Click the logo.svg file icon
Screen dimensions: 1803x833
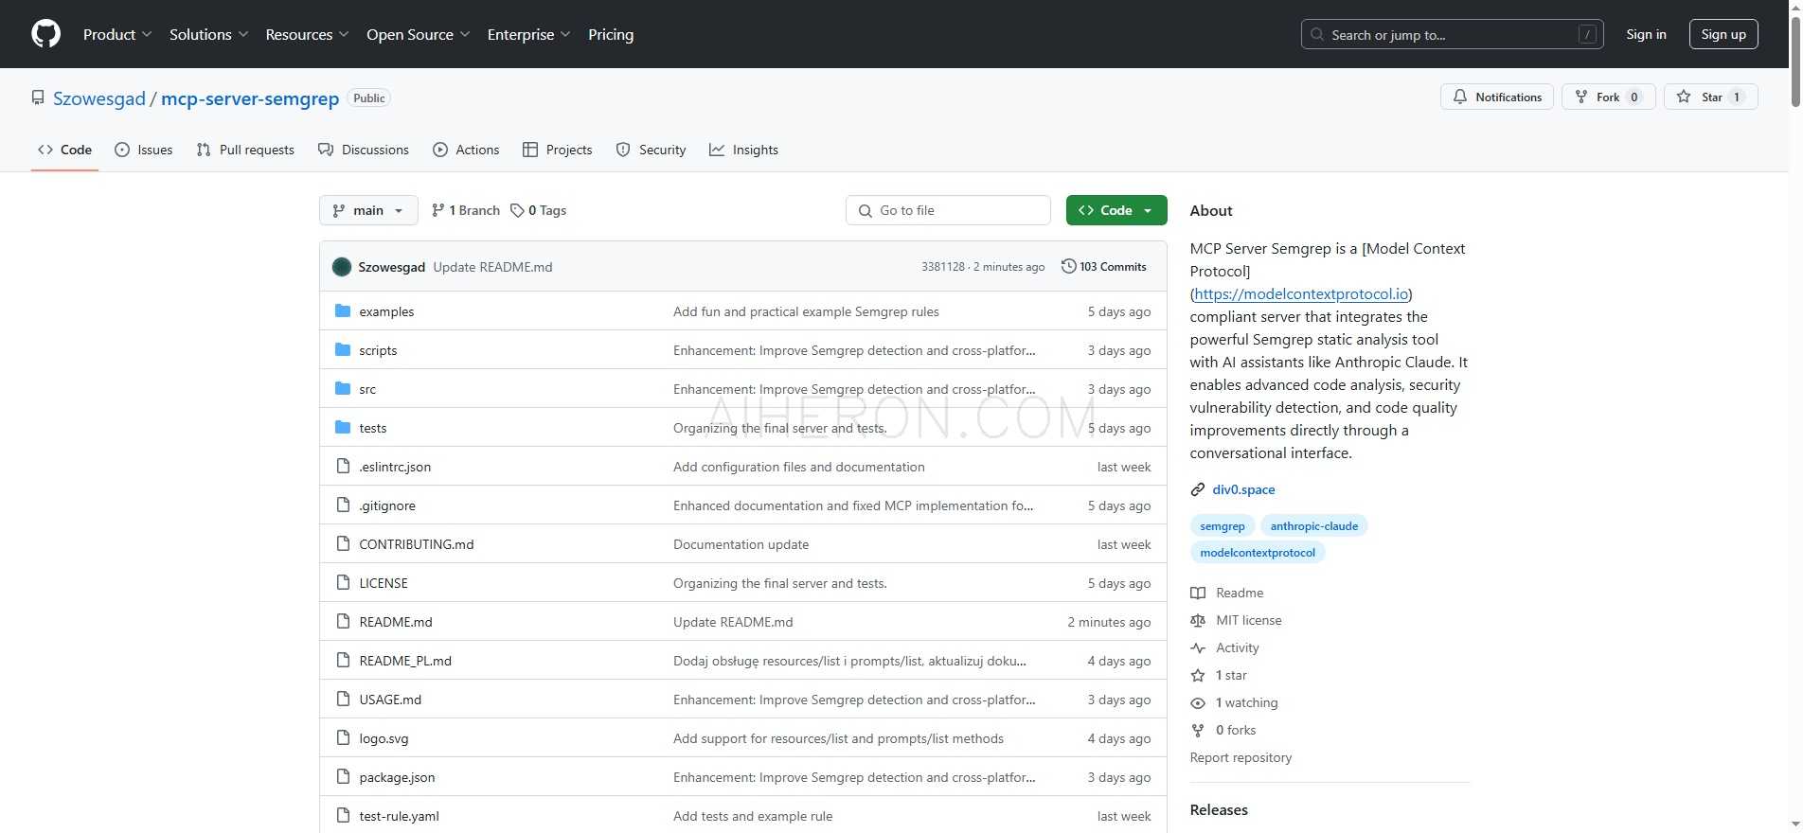[x=343, y=737]
